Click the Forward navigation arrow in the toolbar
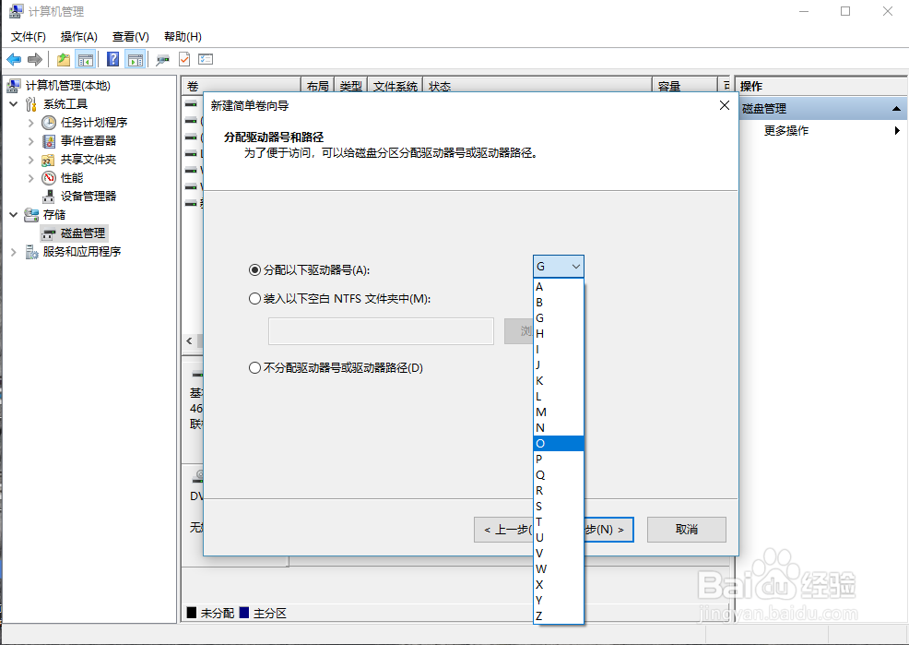The width and height of the screenshot is (909, 645). (x=35, y=58)
